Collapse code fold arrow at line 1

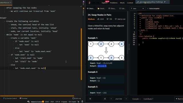pos(136,14)
